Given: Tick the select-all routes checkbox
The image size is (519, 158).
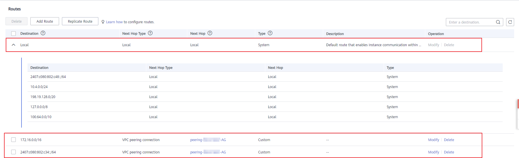Looking at the screenshot, I should [13, 34].
